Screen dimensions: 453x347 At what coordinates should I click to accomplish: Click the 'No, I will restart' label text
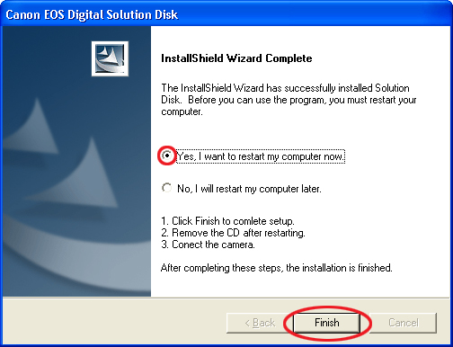tap(249, 189)
